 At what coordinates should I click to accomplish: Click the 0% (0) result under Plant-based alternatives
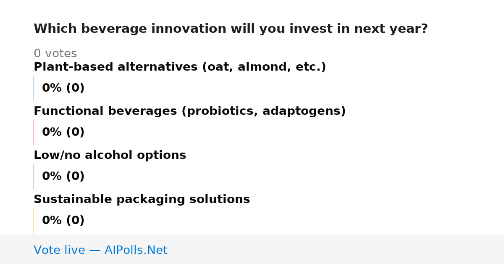pos(63,88)
